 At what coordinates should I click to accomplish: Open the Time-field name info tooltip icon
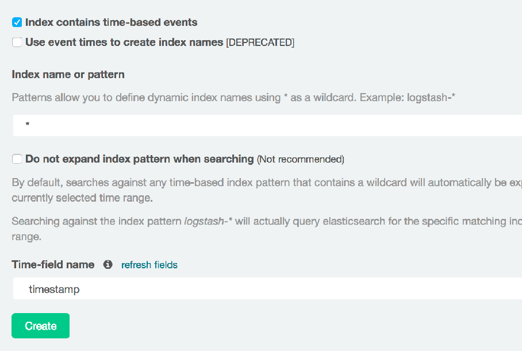[107, 264]
